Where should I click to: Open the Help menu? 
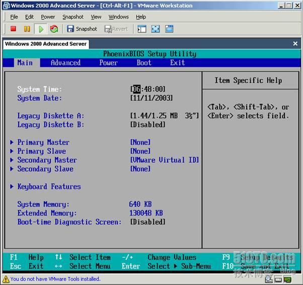(x=141, y=17)
